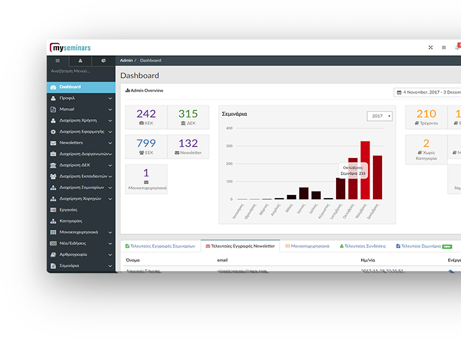Select the user profile sidebar tab icon

(x=81, y=61)
